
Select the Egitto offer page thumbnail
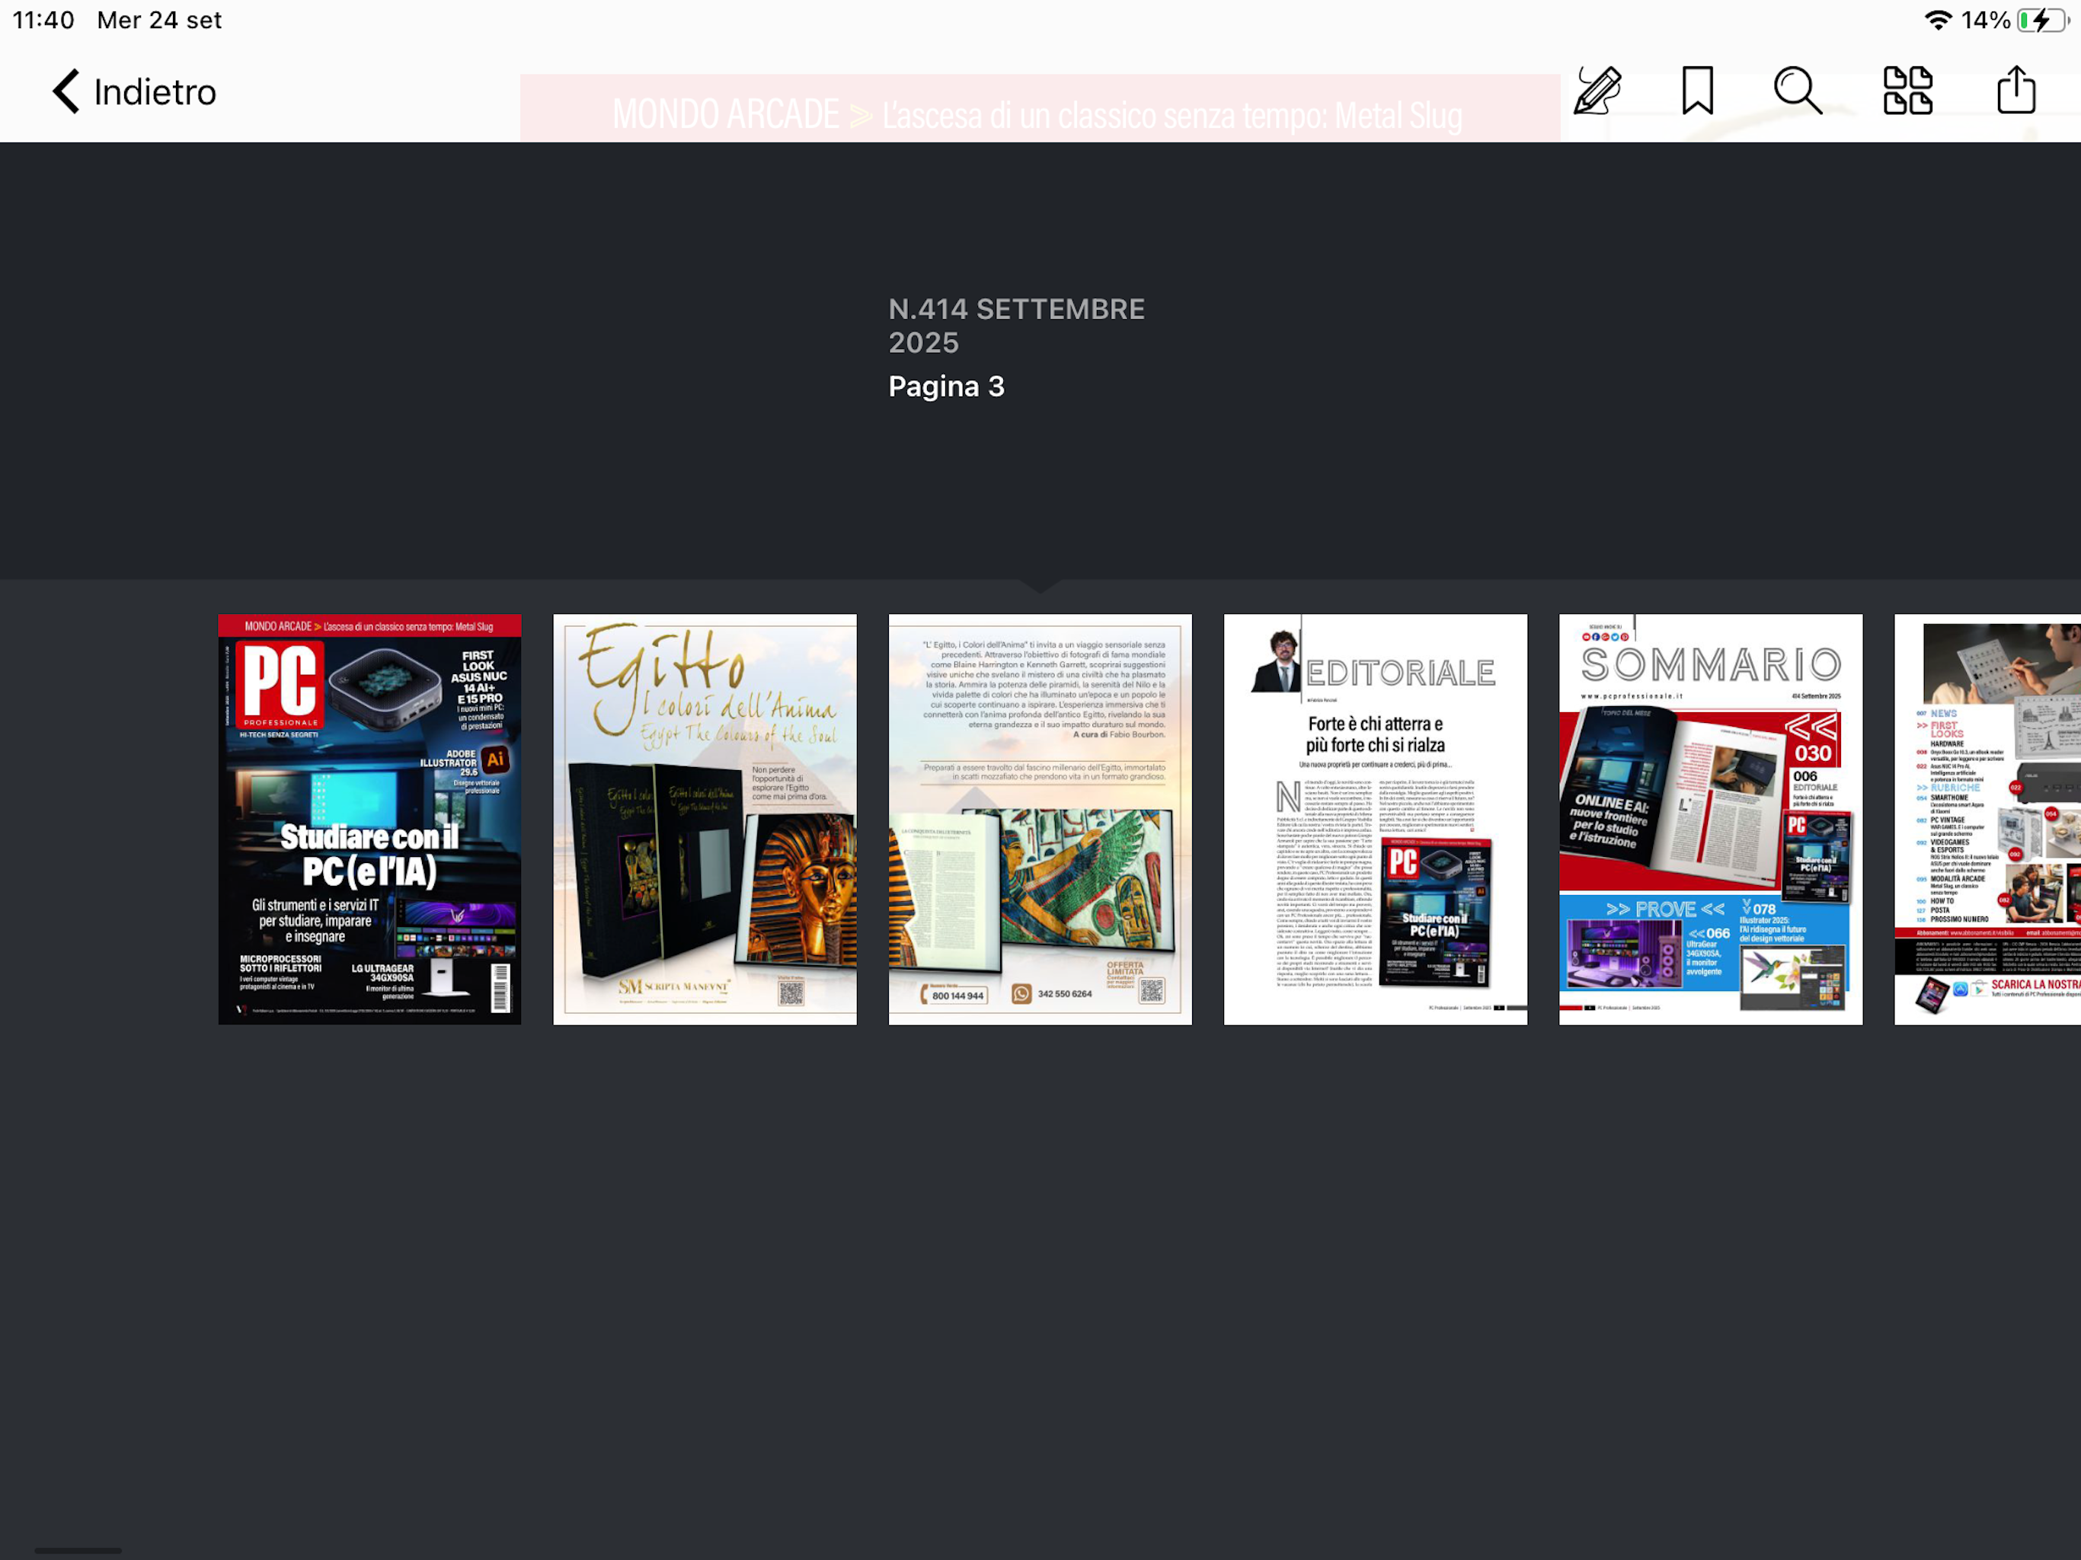click(1040, 820)
